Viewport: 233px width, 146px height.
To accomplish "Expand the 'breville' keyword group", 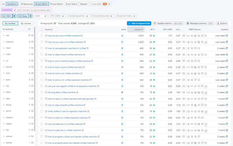I will [4, 67].
